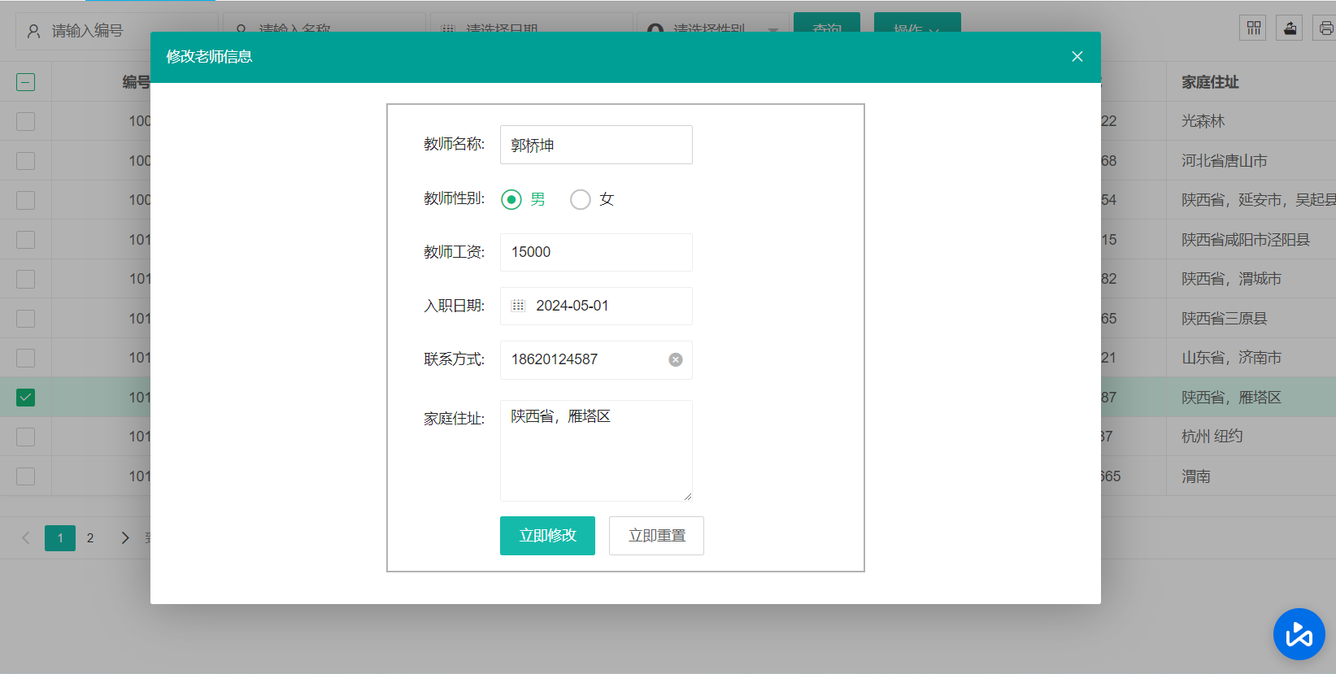
Task: Click the cell 山东省，济南市
Action: [1231, 358]
